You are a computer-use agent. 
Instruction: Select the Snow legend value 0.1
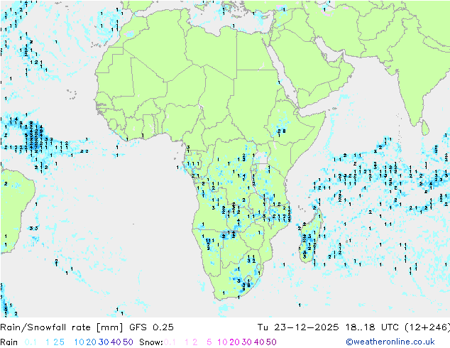(x=170, y=342)
